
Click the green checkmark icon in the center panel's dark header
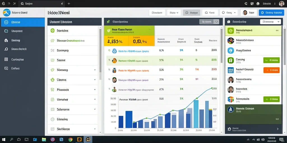[108, 22]
